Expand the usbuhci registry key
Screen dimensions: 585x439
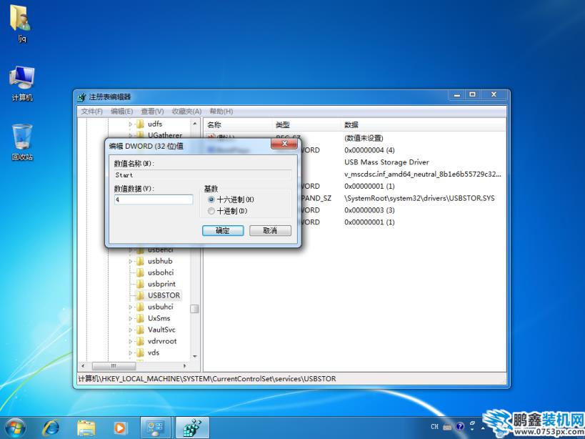pos(131,307)
